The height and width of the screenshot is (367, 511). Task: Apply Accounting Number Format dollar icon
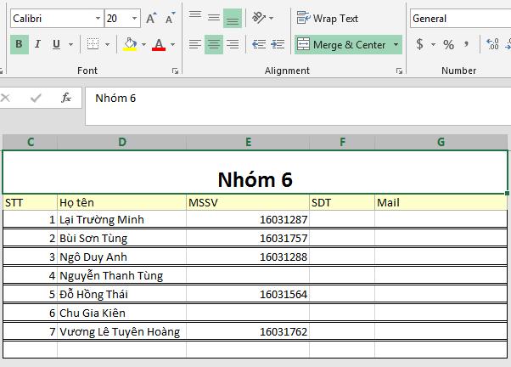click(x=419, y=44)
